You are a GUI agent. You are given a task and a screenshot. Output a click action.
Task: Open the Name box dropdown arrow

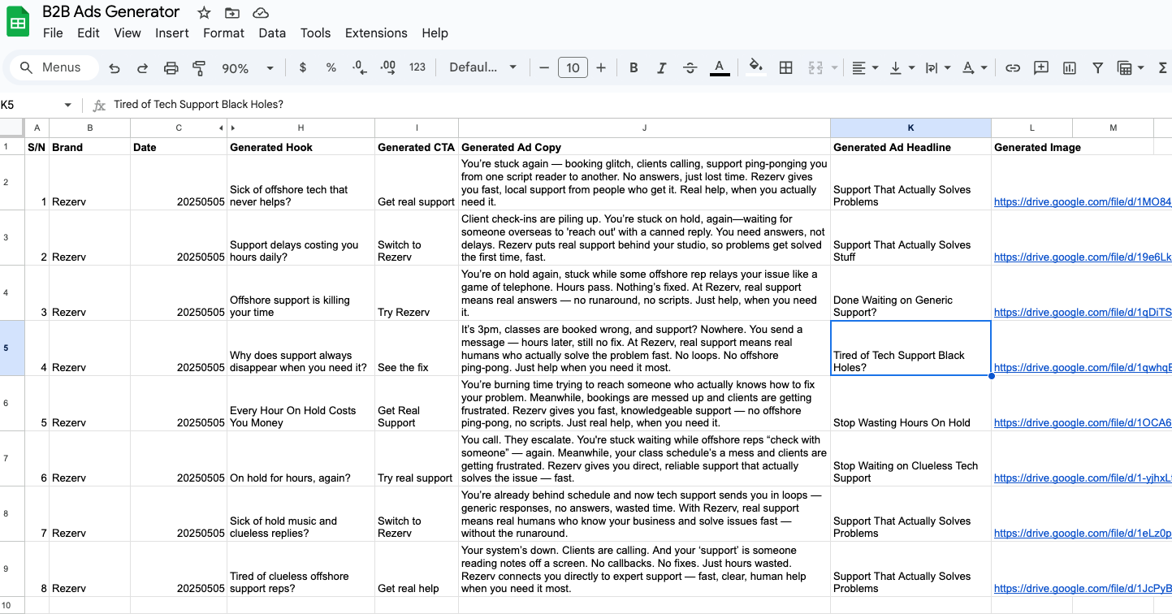tap(67, 105)
